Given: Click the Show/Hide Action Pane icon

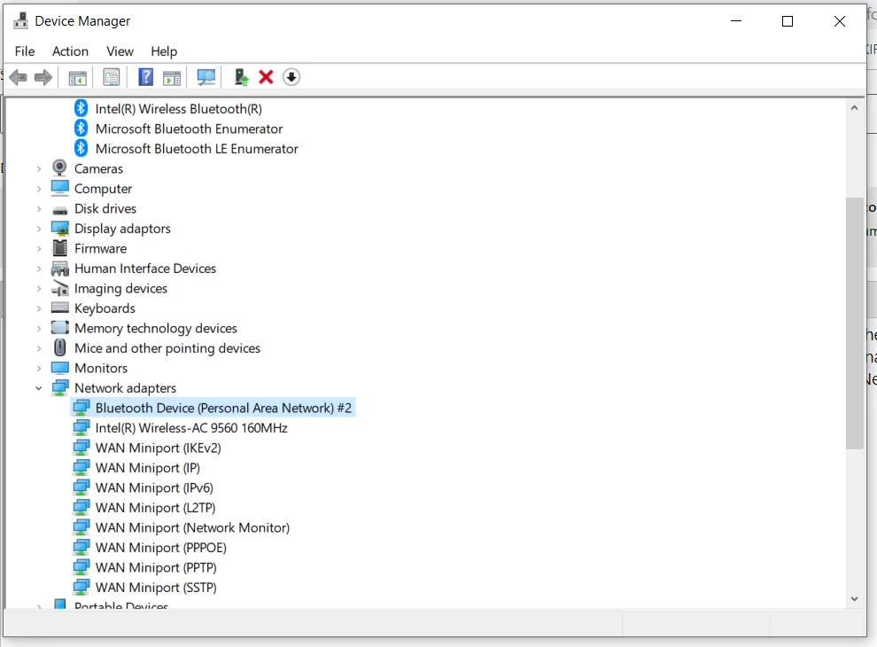Looking at the screenshot, I should (x=172, y=78).
